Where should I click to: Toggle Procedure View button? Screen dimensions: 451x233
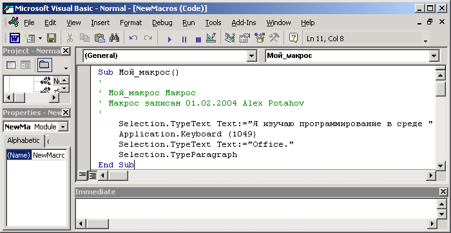(82, 174)
